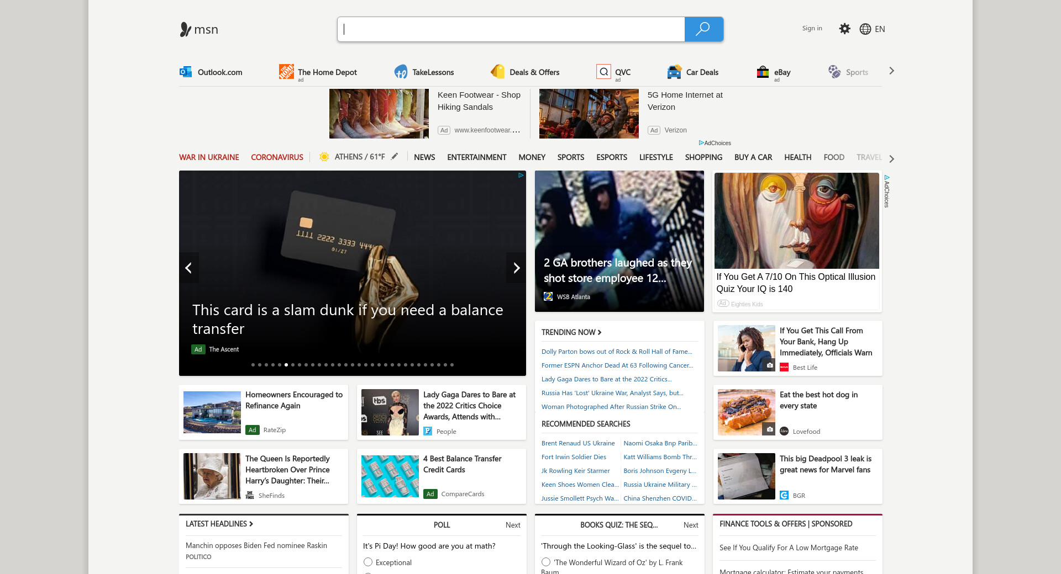Viewport: 1061px width, 574px height.
Task: Open the Outlook.com shortcut icon
Action: pyautogui.click(x=186, y=72)
